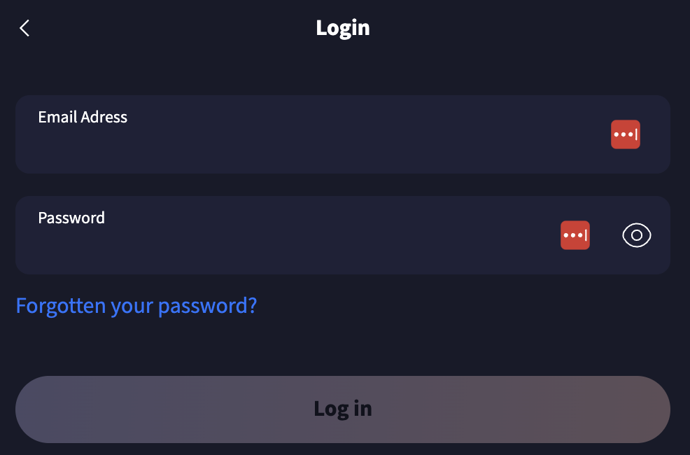This screenshot has width=690, height=455.
Task: Open password manager autofill in Email field
Action: pyautogui.click(x=626, y=134)
